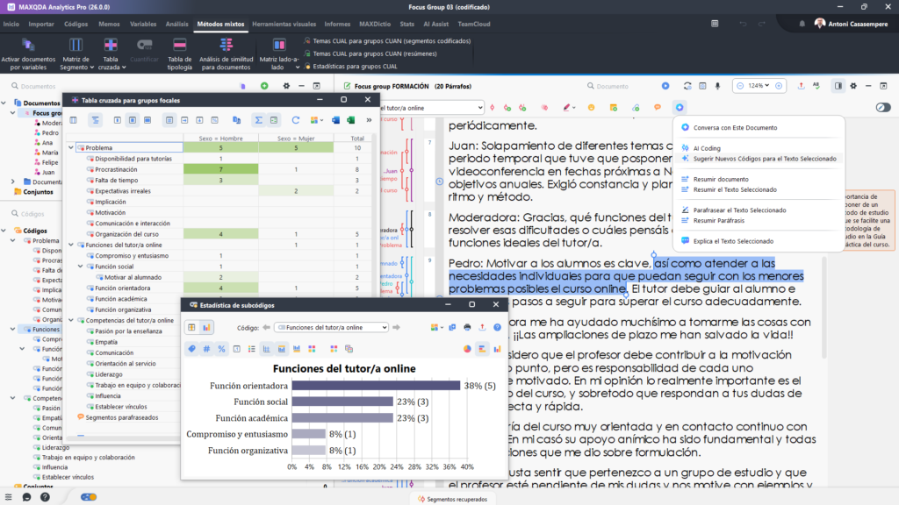Click zoom in plus icon next to 124%
Viewport: 899px width, 505px height.
coord(779,86)
